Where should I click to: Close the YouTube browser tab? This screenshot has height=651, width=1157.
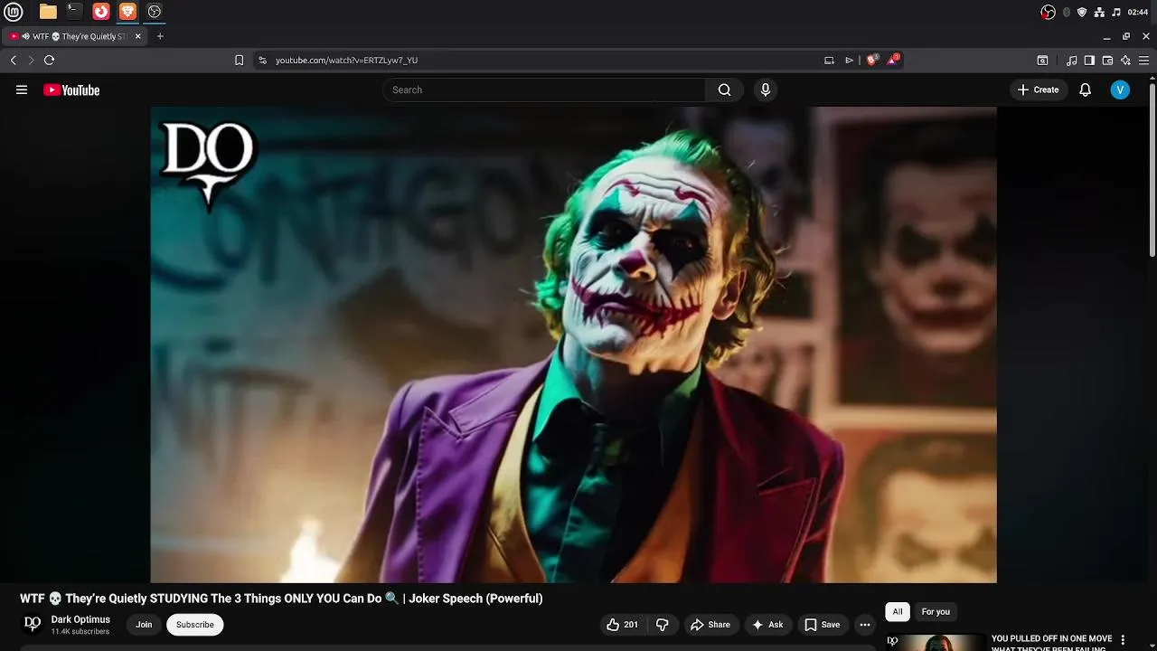[138, 36]
